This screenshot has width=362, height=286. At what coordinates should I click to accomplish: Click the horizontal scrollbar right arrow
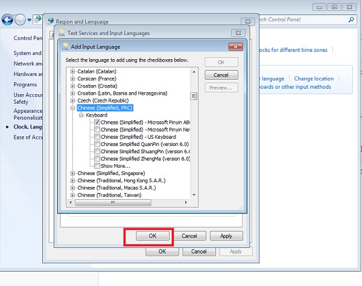pyautogui.click(x=186, y=203)
